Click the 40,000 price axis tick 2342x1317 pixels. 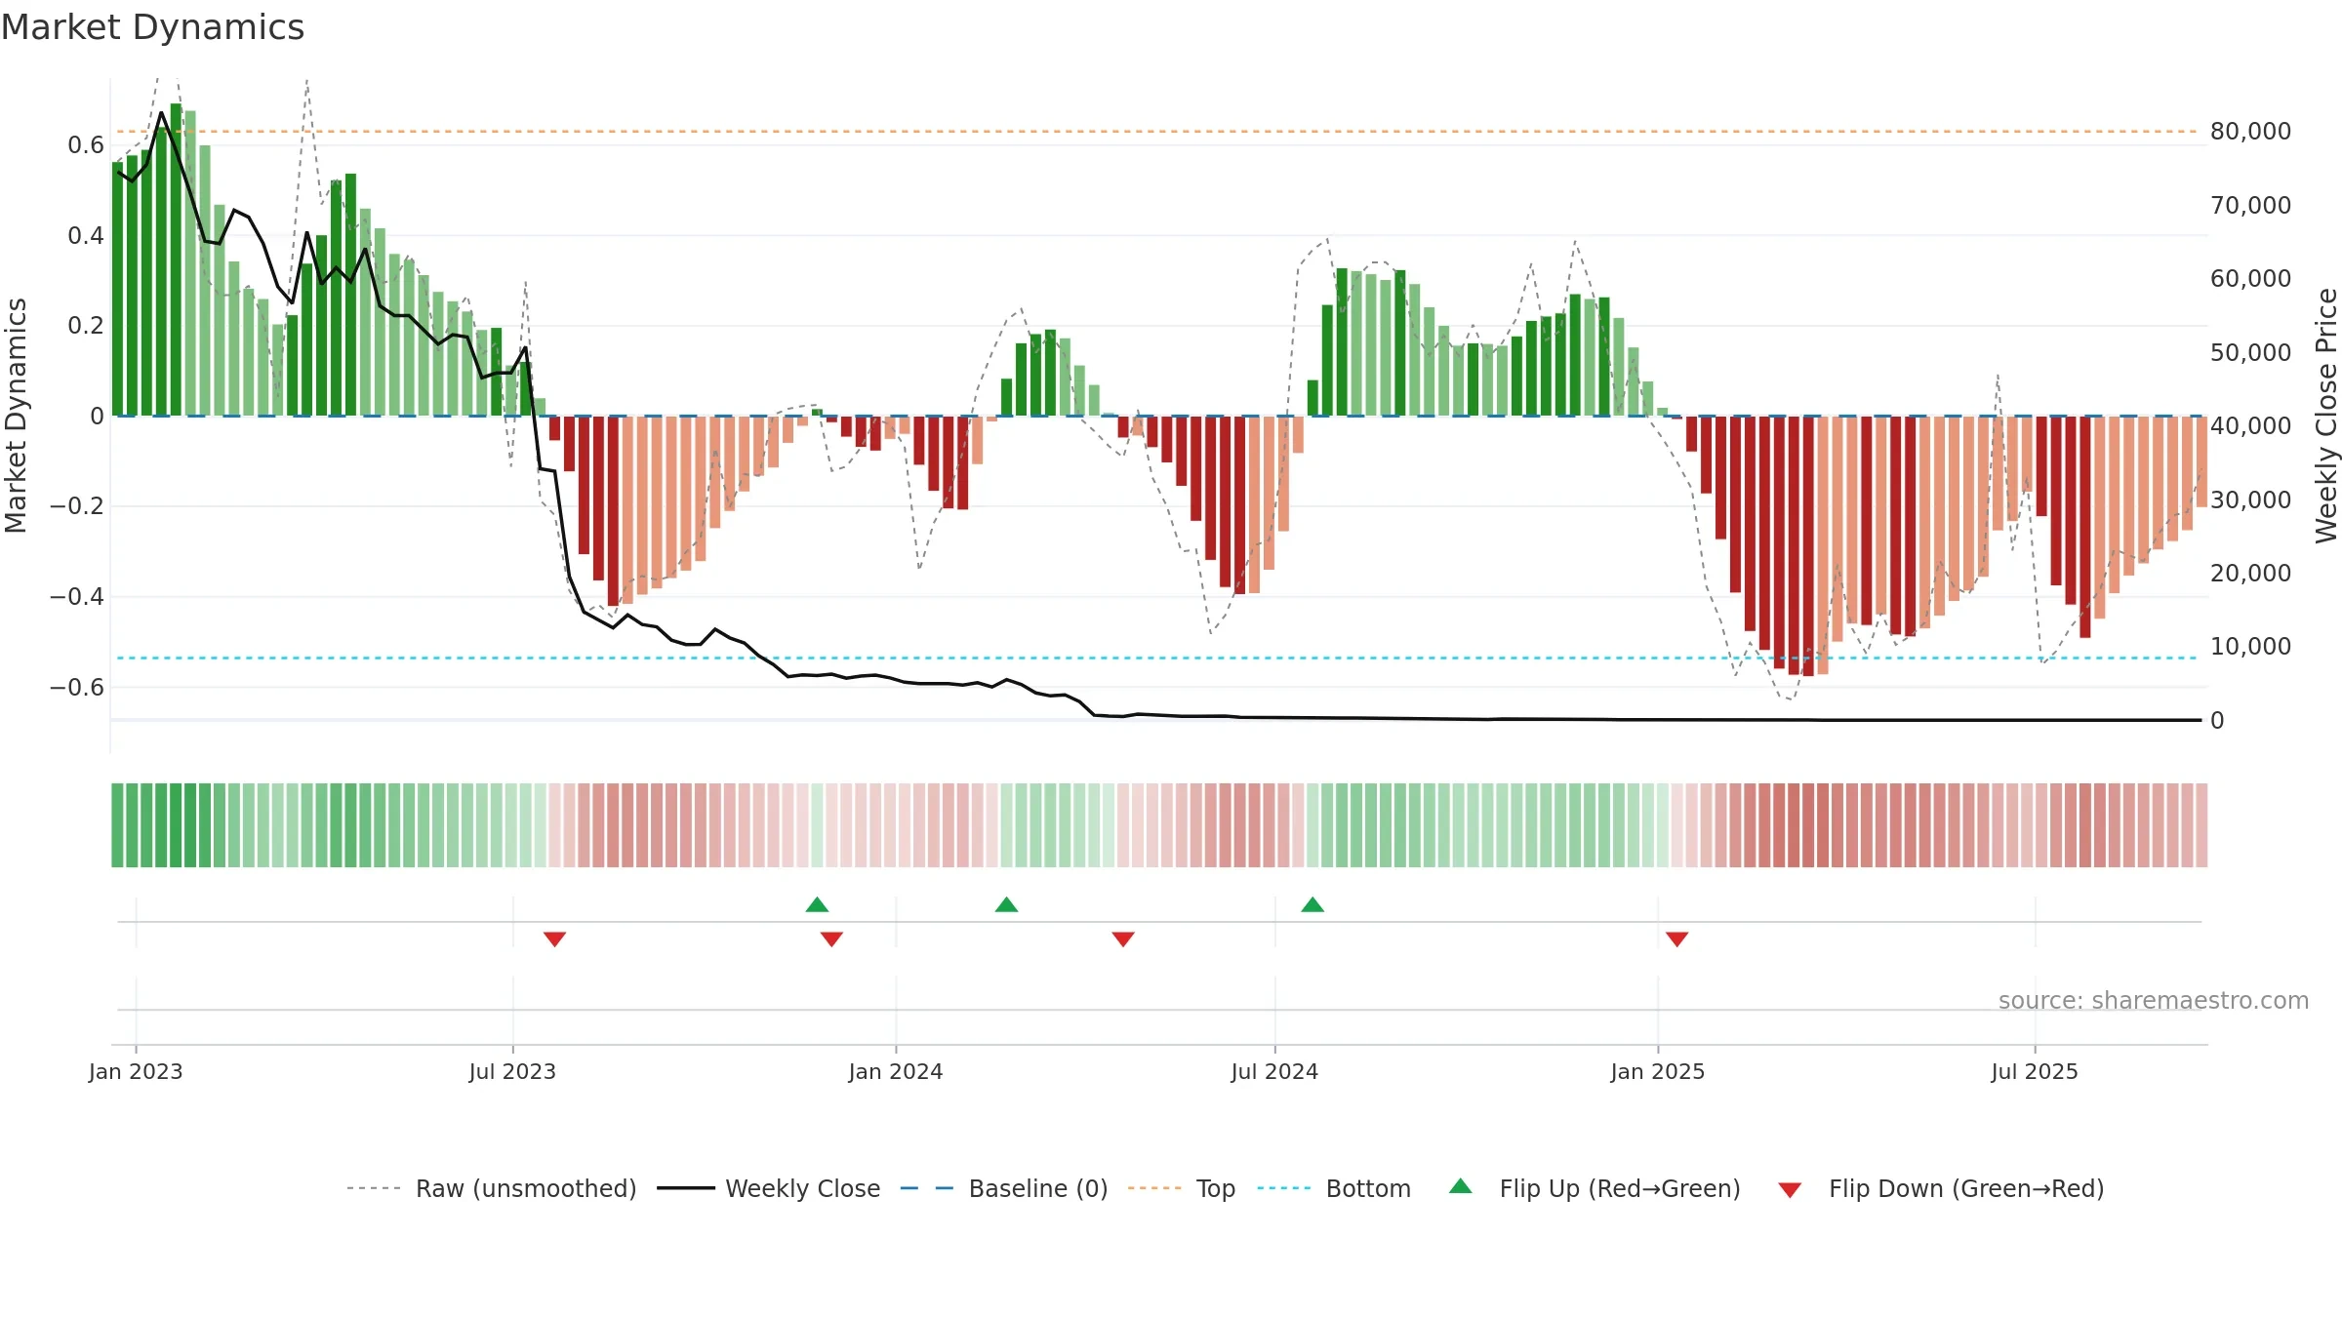[2250, 426]
